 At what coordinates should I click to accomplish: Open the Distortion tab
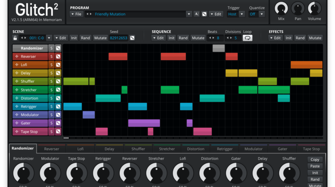tap(196, 149)
